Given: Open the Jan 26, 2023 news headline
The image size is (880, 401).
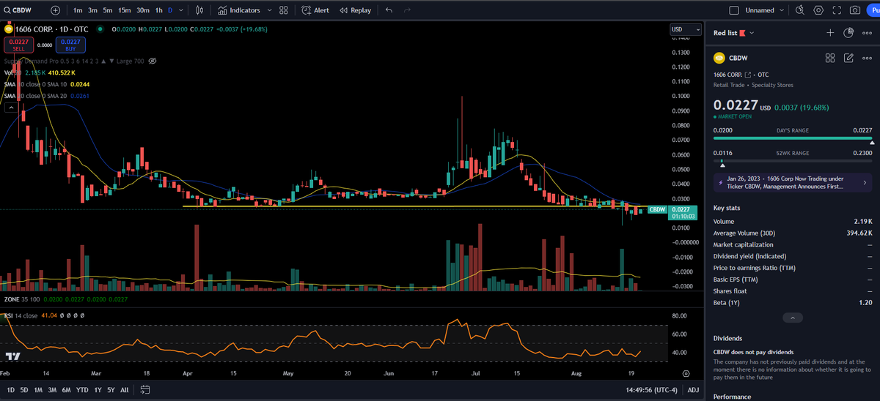Looking at the screenshot, I should (793, 182).
